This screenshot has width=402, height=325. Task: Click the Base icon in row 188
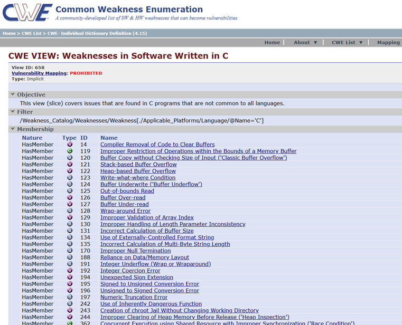70,257
